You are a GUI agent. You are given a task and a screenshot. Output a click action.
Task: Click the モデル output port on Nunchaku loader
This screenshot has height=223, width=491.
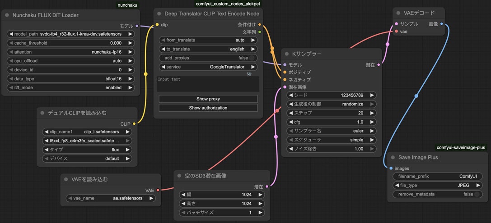pyautogui.click(x=137, y=26)
